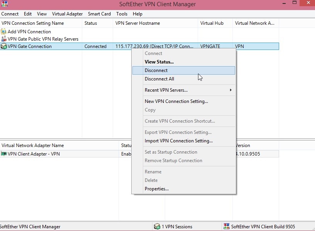Viewport: 315px width, 231px height.
Task: Open the Virtual Adapter menu
Action: [67, 14]
